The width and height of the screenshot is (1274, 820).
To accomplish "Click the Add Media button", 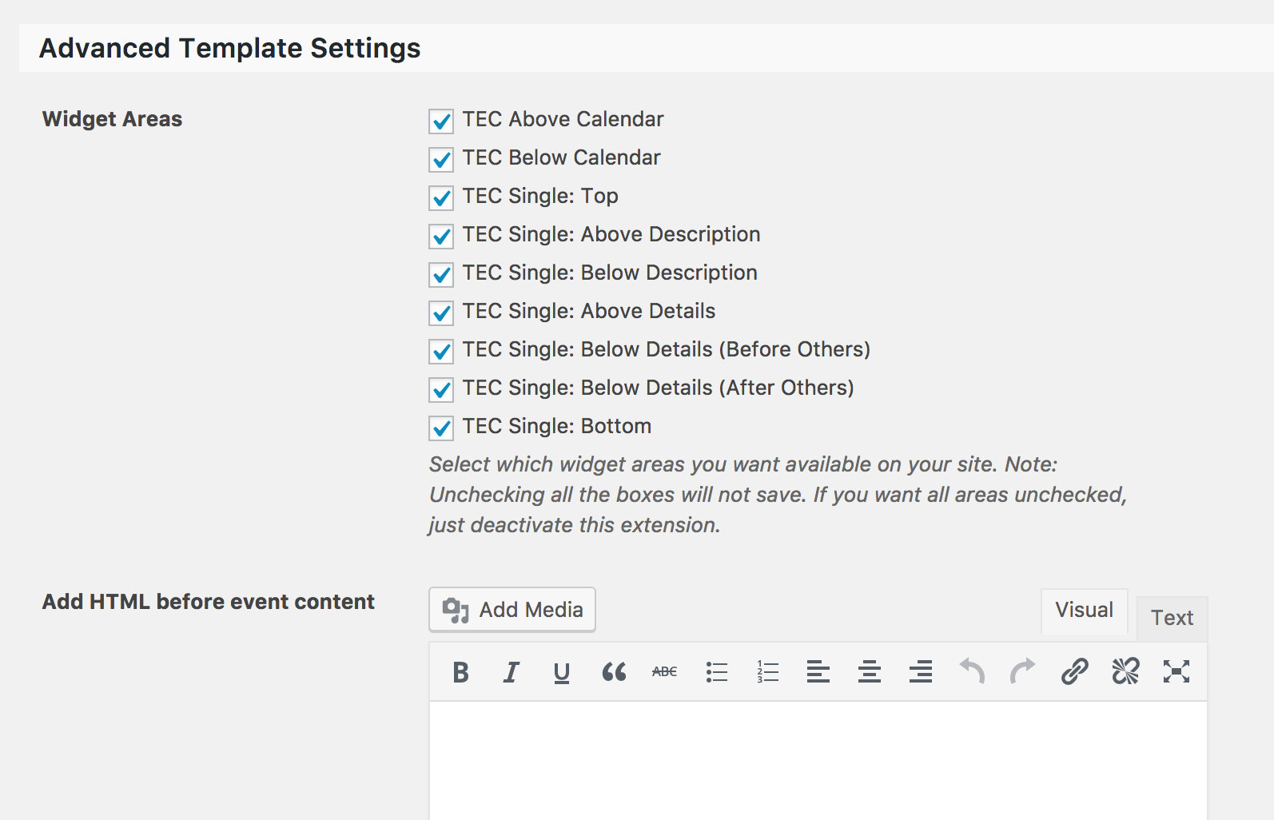I will [512, 610].
